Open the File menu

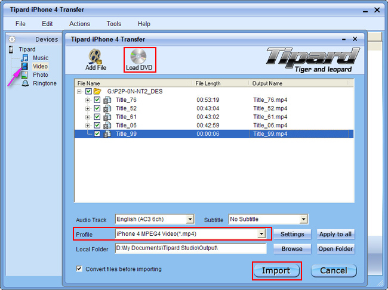point(20,24)
